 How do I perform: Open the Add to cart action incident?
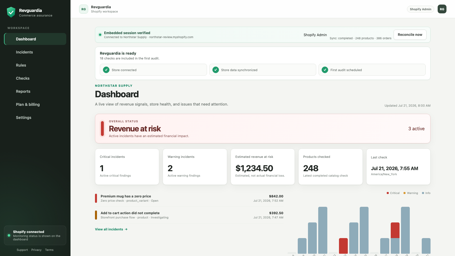[189, 215]
